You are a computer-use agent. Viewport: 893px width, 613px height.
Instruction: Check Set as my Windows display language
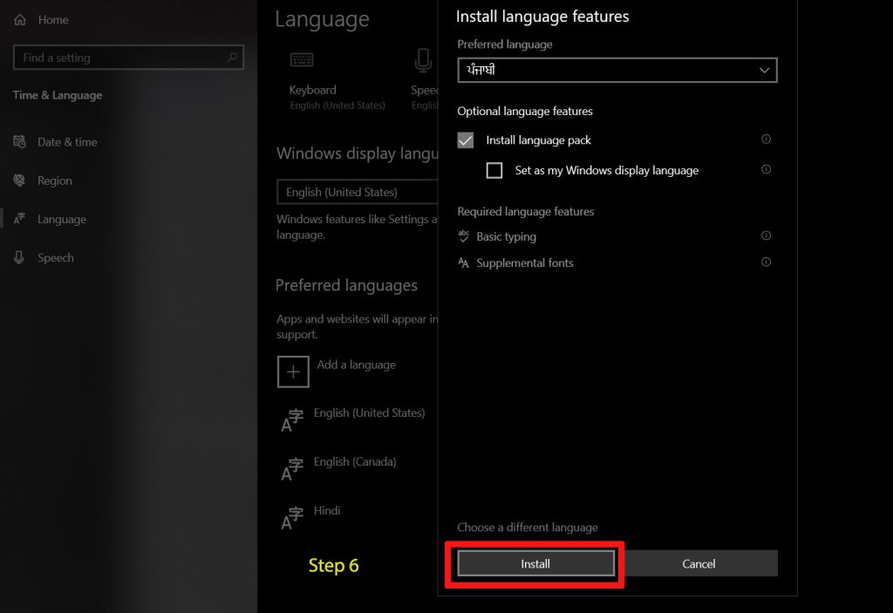tap(494, 170)
